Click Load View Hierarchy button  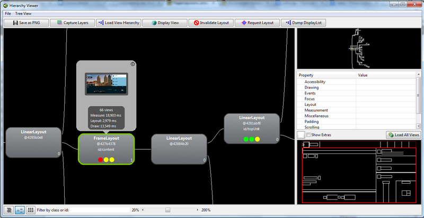point(118,23)
